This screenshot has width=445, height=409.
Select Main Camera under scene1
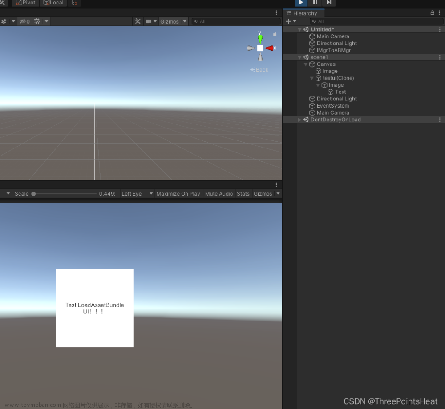coord(332,113)
